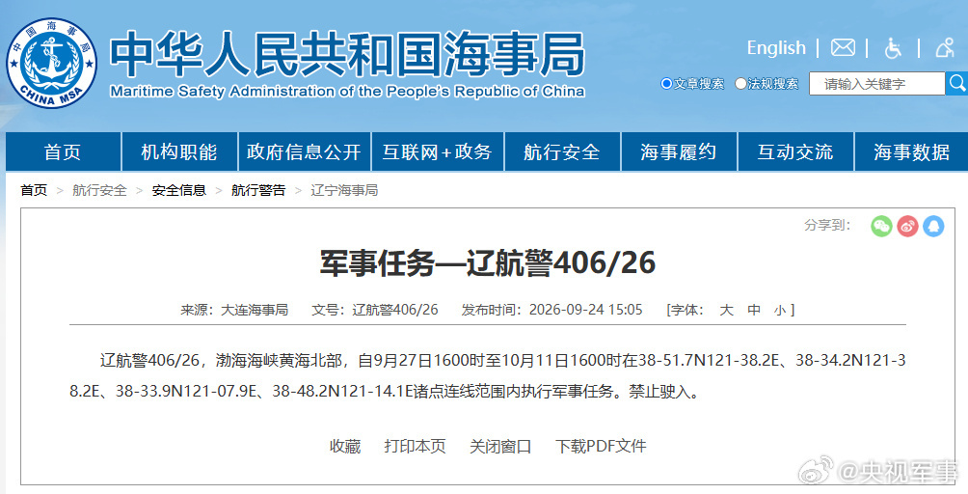
Task: Set font size to 小
Action: pyautogui.click(x=780, y=310)
